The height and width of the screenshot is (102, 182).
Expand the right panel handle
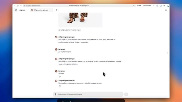168,53
